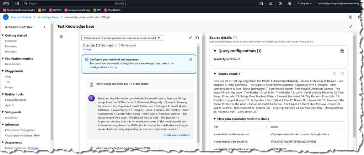364x155 pixels.
Task: Click Hide source details link
Action: click(x=176, y=135)
